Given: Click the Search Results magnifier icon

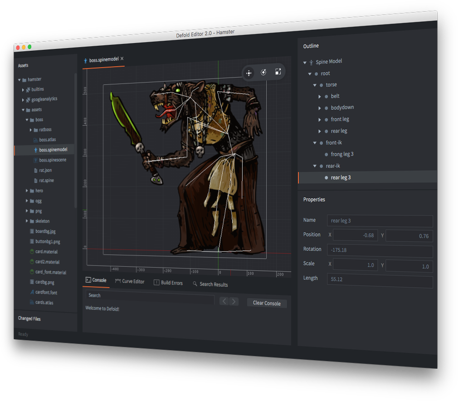Looking at the screenshot, I should click(x=195, y=284).
